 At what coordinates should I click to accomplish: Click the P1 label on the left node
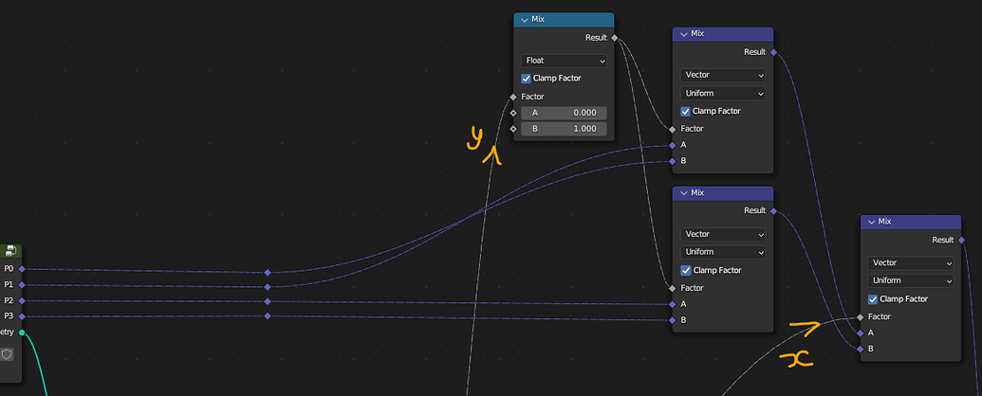click(9, 284)
